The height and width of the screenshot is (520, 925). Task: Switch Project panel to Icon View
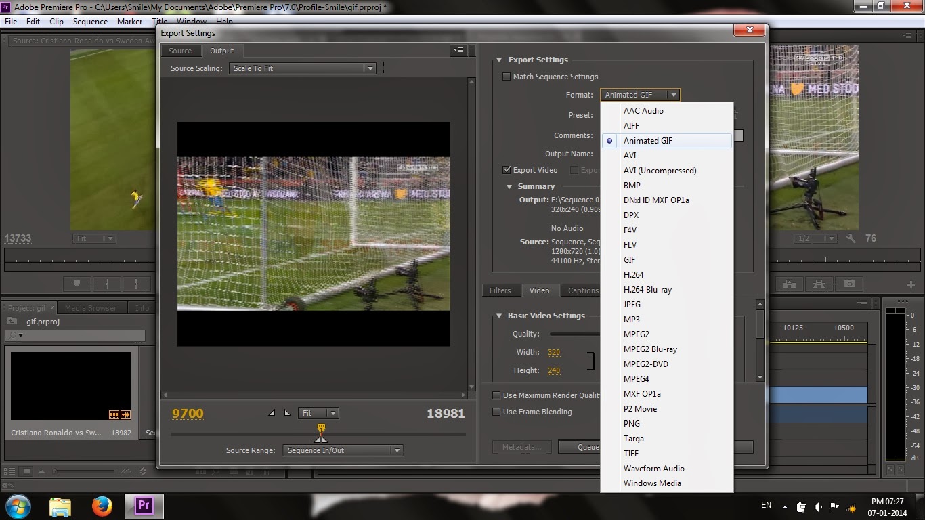click(x=27, y=471)
